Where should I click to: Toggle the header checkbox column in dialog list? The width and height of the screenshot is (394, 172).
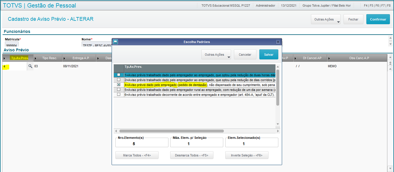[119, 68]
